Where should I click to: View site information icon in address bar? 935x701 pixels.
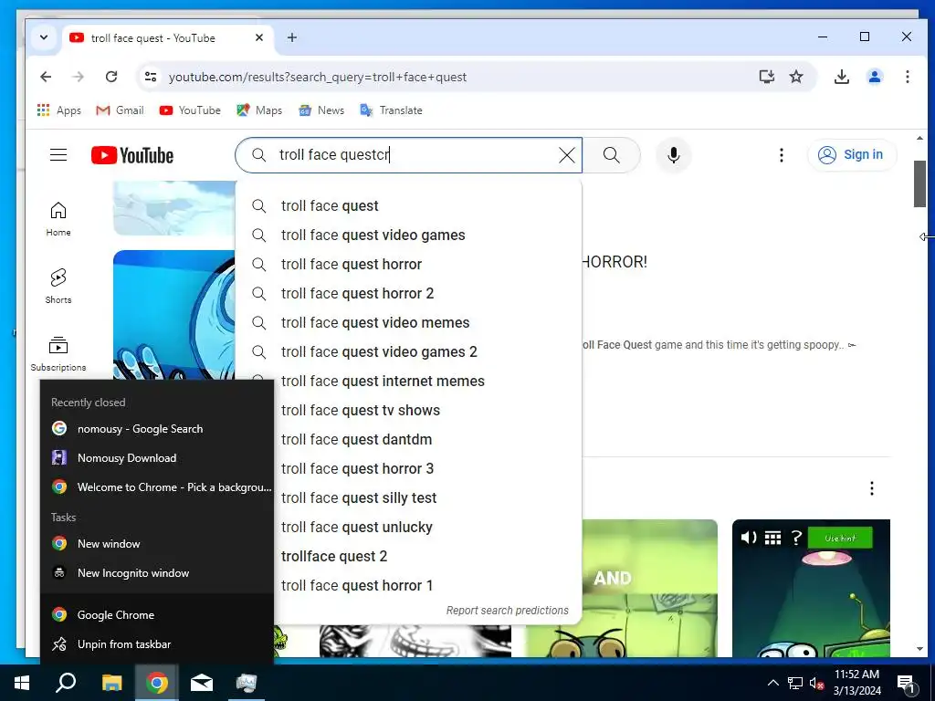pos(151,77)
